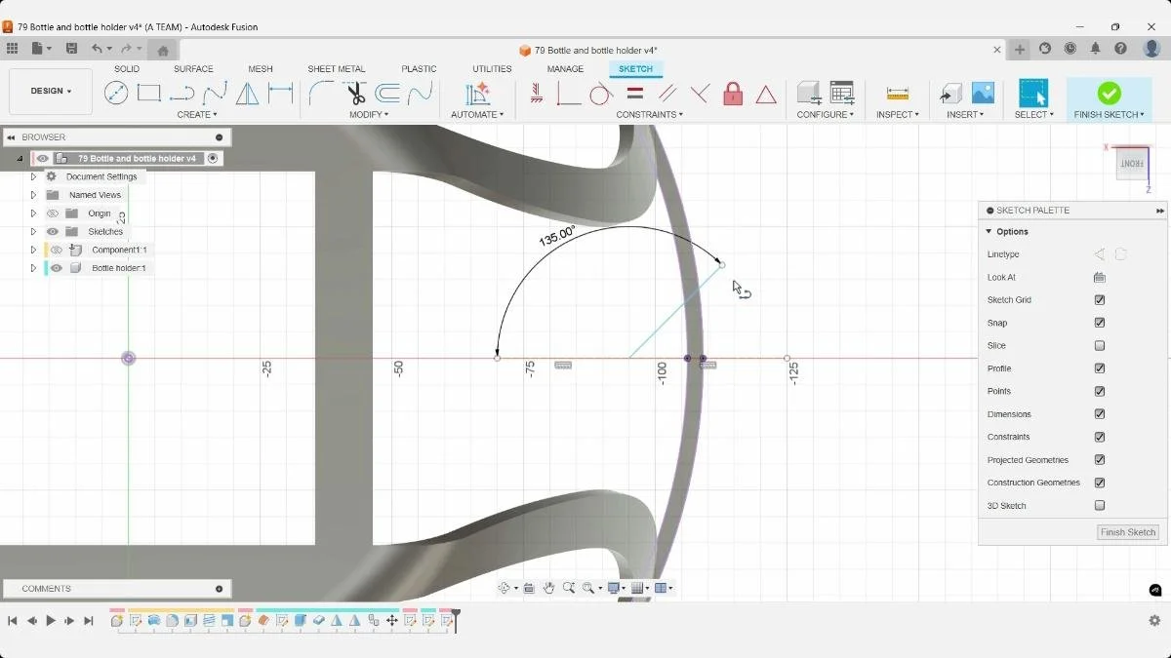This screenshot has height=658, width=1171.
Task: Switch to the SHEET METAL tab
Action: [337, 69]
